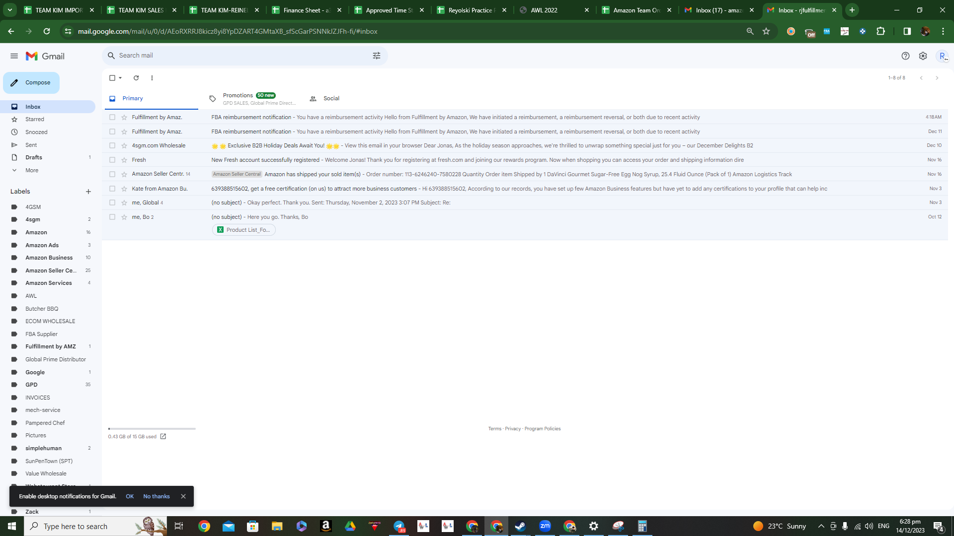Open Gmail Settings gear icon
Image resolution: width=954 pixels, height=536 pixels.
point(923,56)
